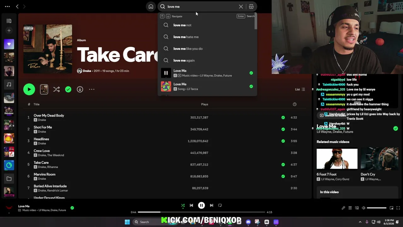Open the three-dot app menu at top left

[x=7, y=7]
